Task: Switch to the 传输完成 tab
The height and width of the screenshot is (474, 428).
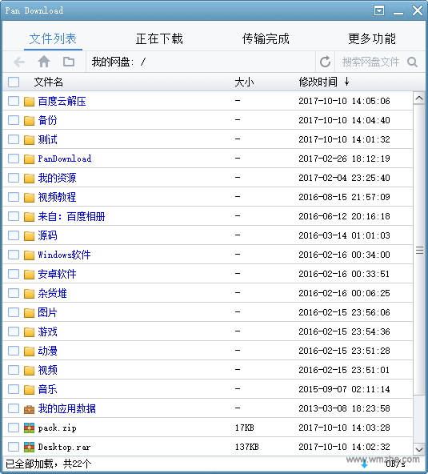Action: 266,38
